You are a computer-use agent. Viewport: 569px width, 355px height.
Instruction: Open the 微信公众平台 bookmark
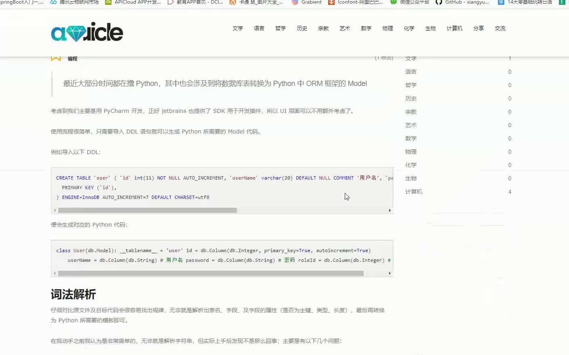tap(409, 2)
